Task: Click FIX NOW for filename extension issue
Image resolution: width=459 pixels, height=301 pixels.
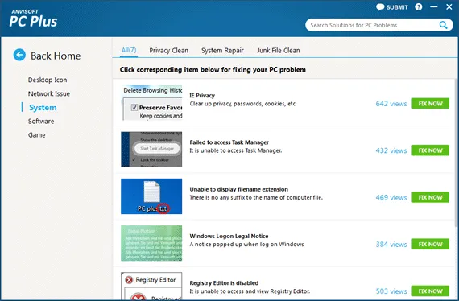Action: (x=430, y=197)
